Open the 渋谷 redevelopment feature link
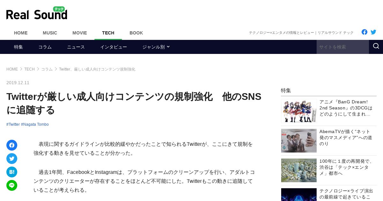The image size is (383, 201). pos(346,167)
